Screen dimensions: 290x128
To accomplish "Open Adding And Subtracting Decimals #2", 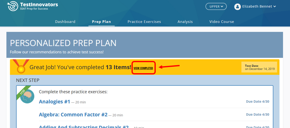I will coord(84,126).
